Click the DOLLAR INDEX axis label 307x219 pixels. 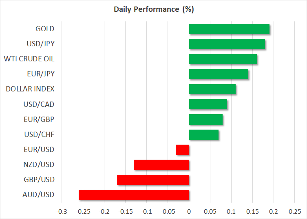coord(30,89)
